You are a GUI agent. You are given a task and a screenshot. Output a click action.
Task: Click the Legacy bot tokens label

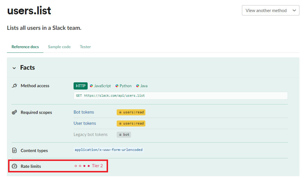pos(91,135)
